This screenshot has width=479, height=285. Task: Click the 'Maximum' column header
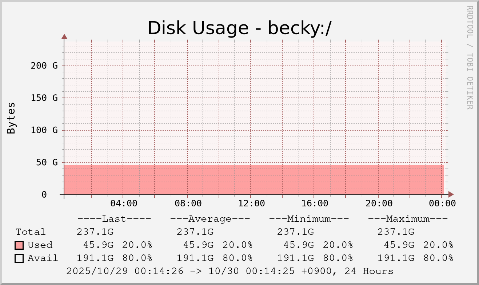[408, 219]
